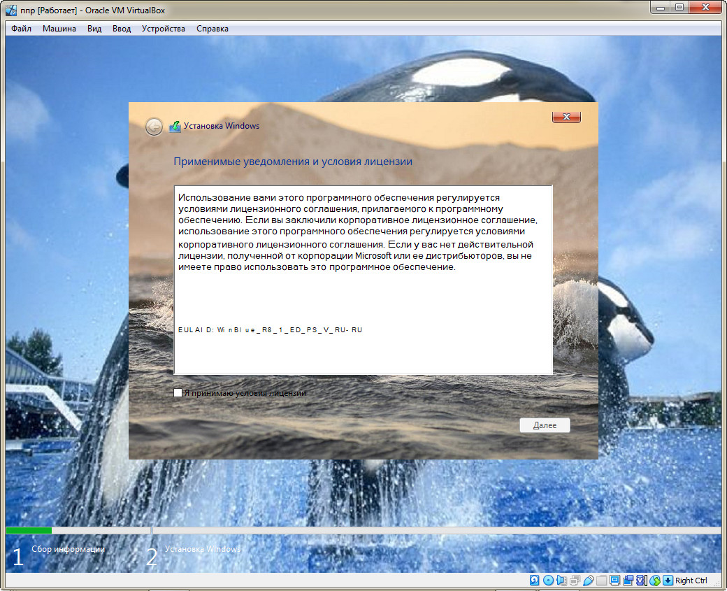Open the Машина menu

point(59,29)
